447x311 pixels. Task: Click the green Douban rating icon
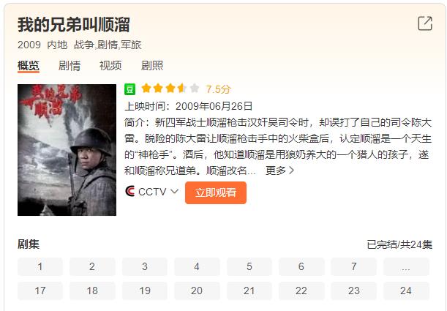129,89
